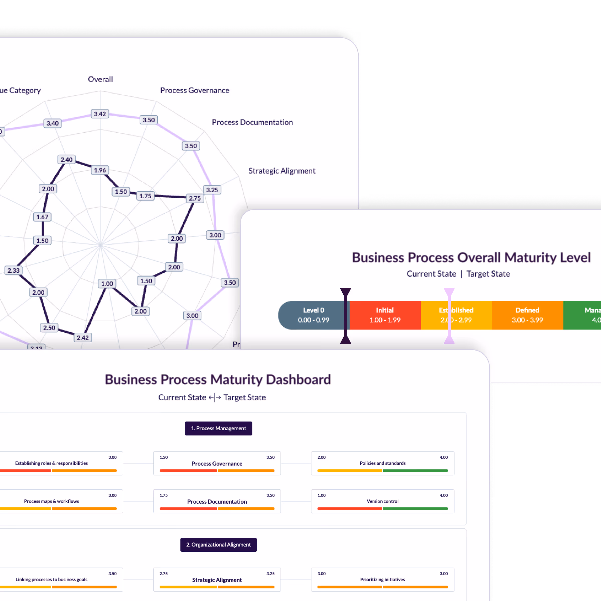Click the "Defined" maturity band
This screenshot has width=601, height=601.
pyautogui.click(x=527, y=315)
